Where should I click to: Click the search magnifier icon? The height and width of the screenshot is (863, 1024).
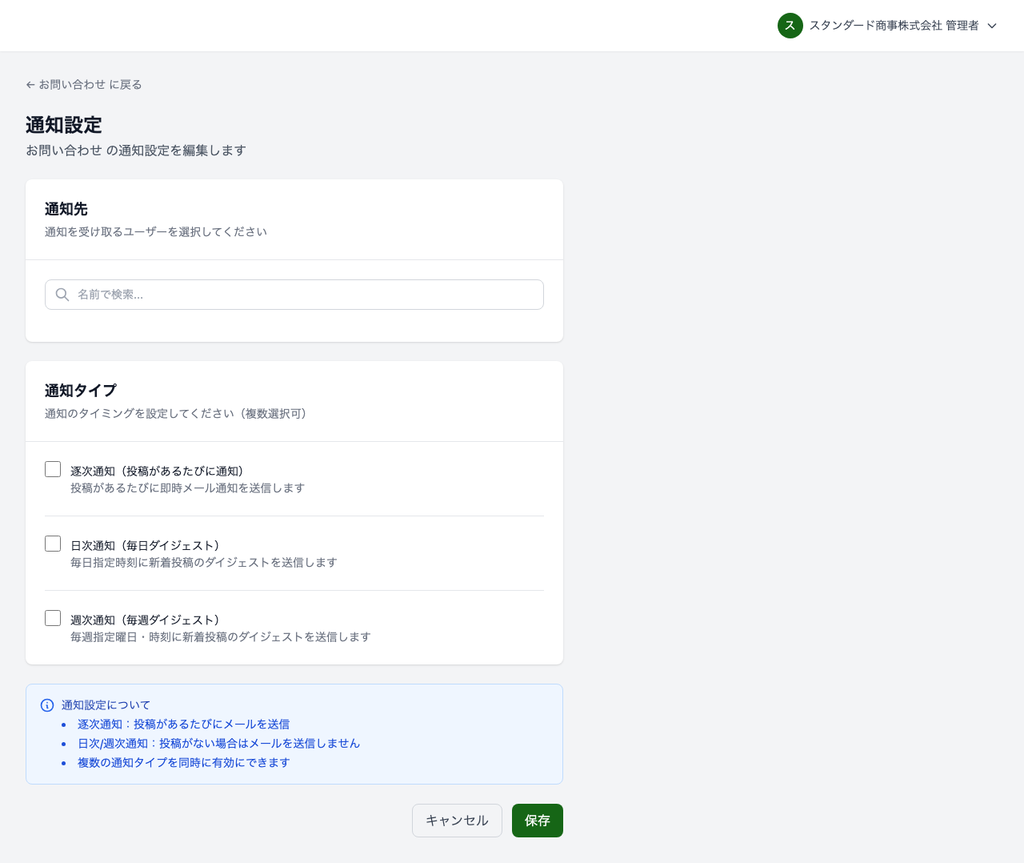click(x=62, y=295)
